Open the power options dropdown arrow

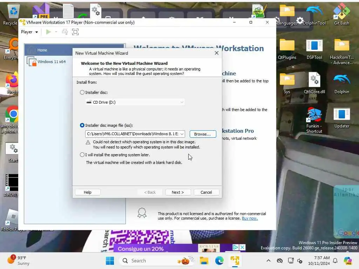coord(56,32)
